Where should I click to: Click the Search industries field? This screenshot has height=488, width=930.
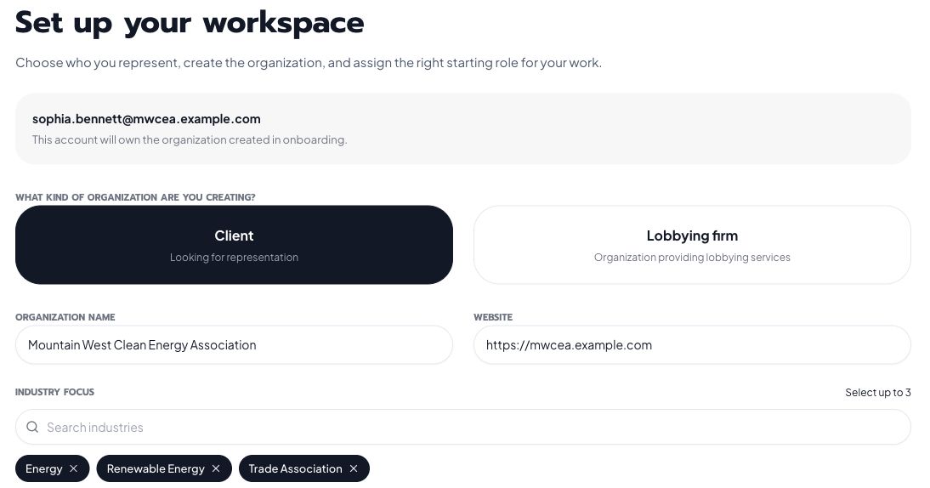463,427
